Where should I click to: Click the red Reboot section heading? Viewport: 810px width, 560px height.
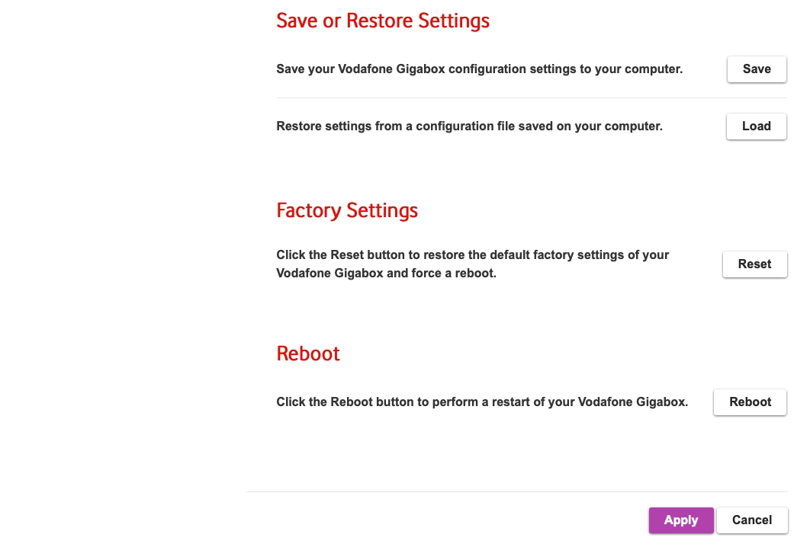click(x=308, y=354)
